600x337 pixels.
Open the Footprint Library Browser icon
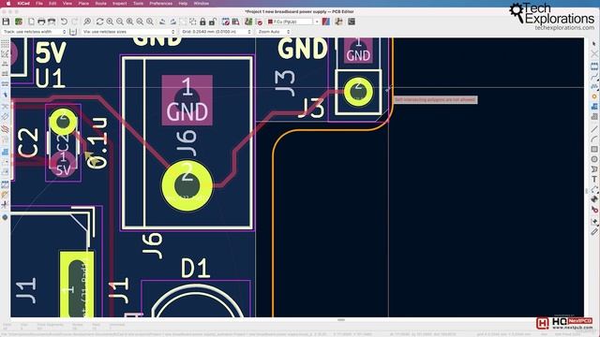(x=235, y=22)
